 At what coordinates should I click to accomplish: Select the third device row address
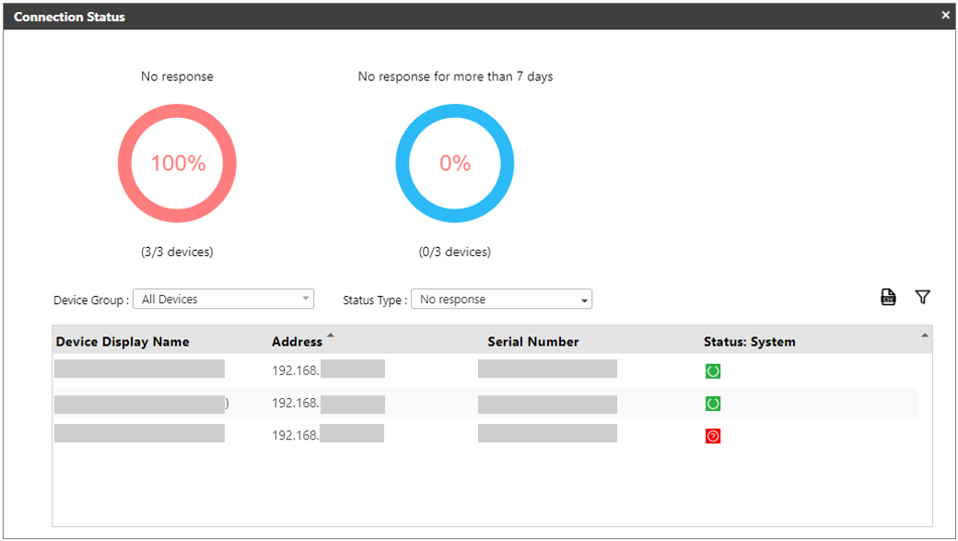[295, 436]
